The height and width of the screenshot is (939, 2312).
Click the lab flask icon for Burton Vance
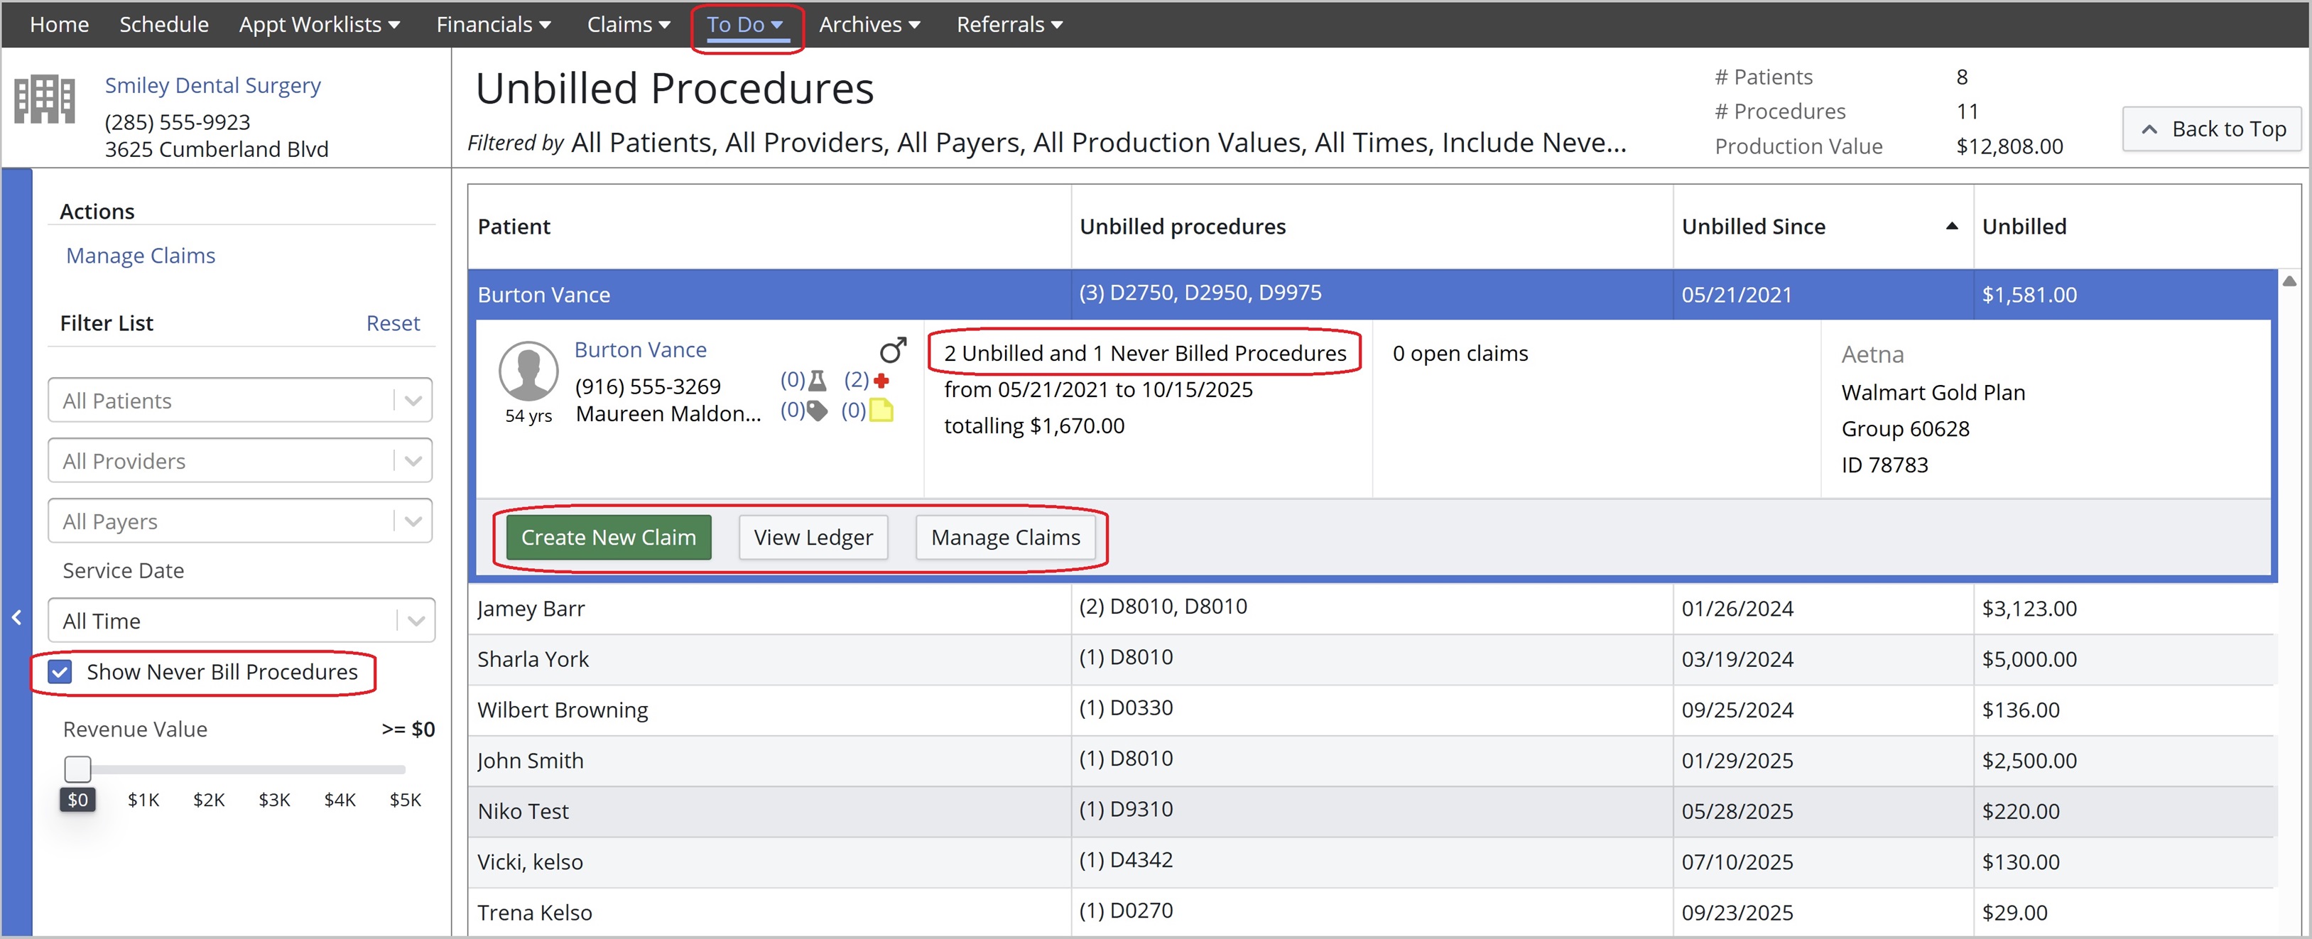tap(817, 381)
